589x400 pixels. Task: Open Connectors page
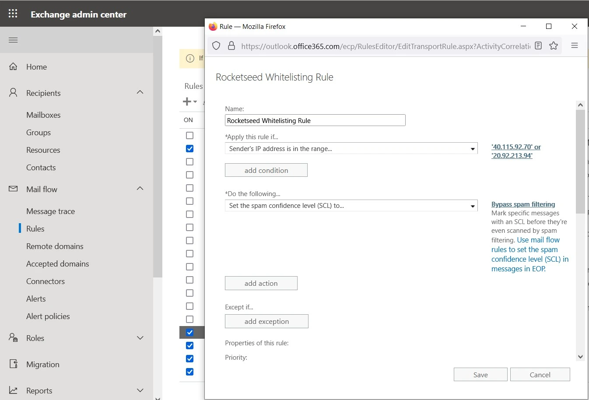(46, 281)
